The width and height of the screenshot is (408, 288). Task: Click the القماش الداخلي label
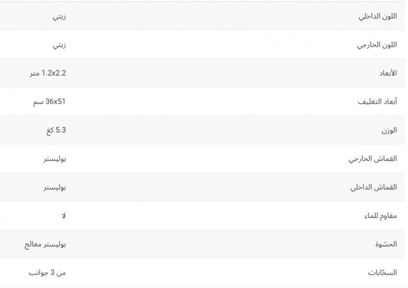pos(374,188)
